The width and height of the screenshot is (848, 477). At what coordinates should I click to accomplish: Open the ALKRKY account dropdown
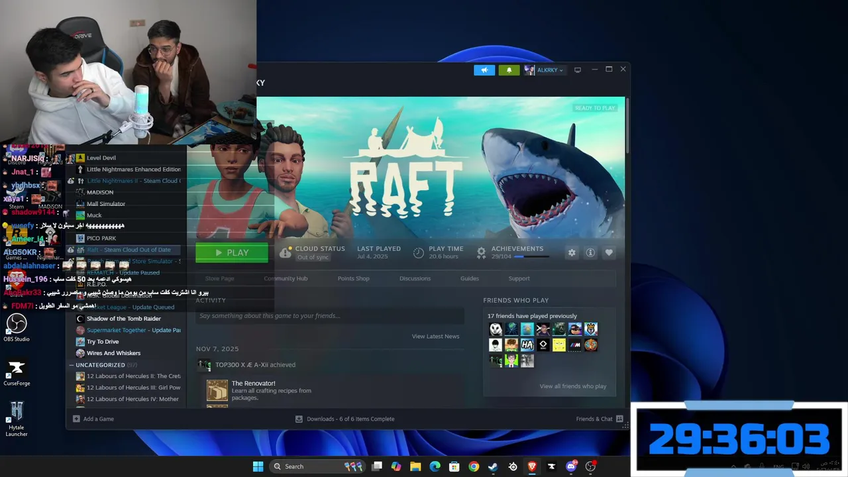(544, 70)
